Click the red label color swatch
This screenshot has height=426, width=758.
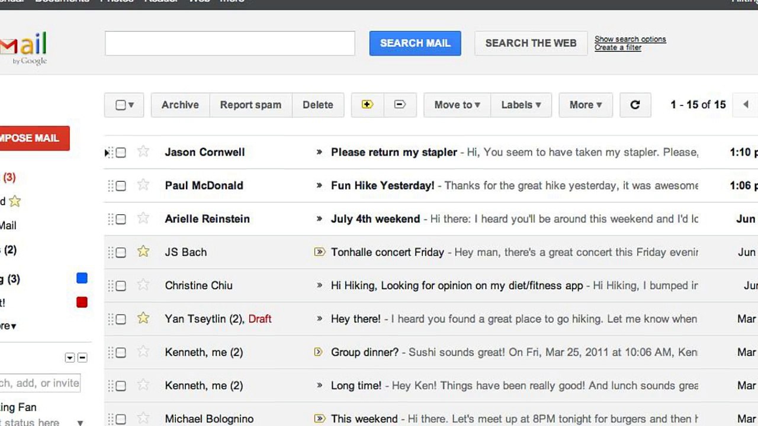(x=82, y=302)
